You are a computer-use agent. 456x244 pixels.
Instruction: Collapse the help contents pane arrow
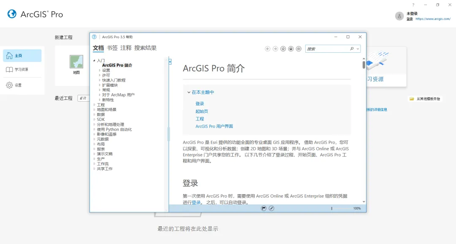tap(170, 62)
